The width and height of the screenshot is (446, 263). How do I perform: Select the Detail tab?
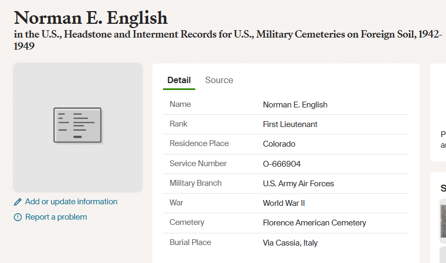tap(179, 80)
